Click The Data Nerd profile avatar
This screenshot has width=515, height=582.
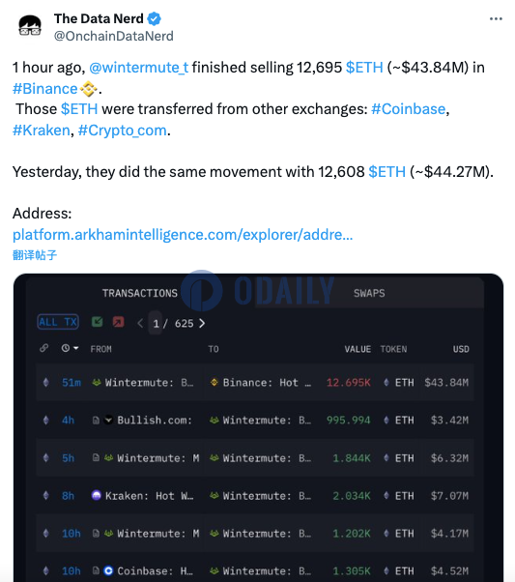(x=30, y=27)
